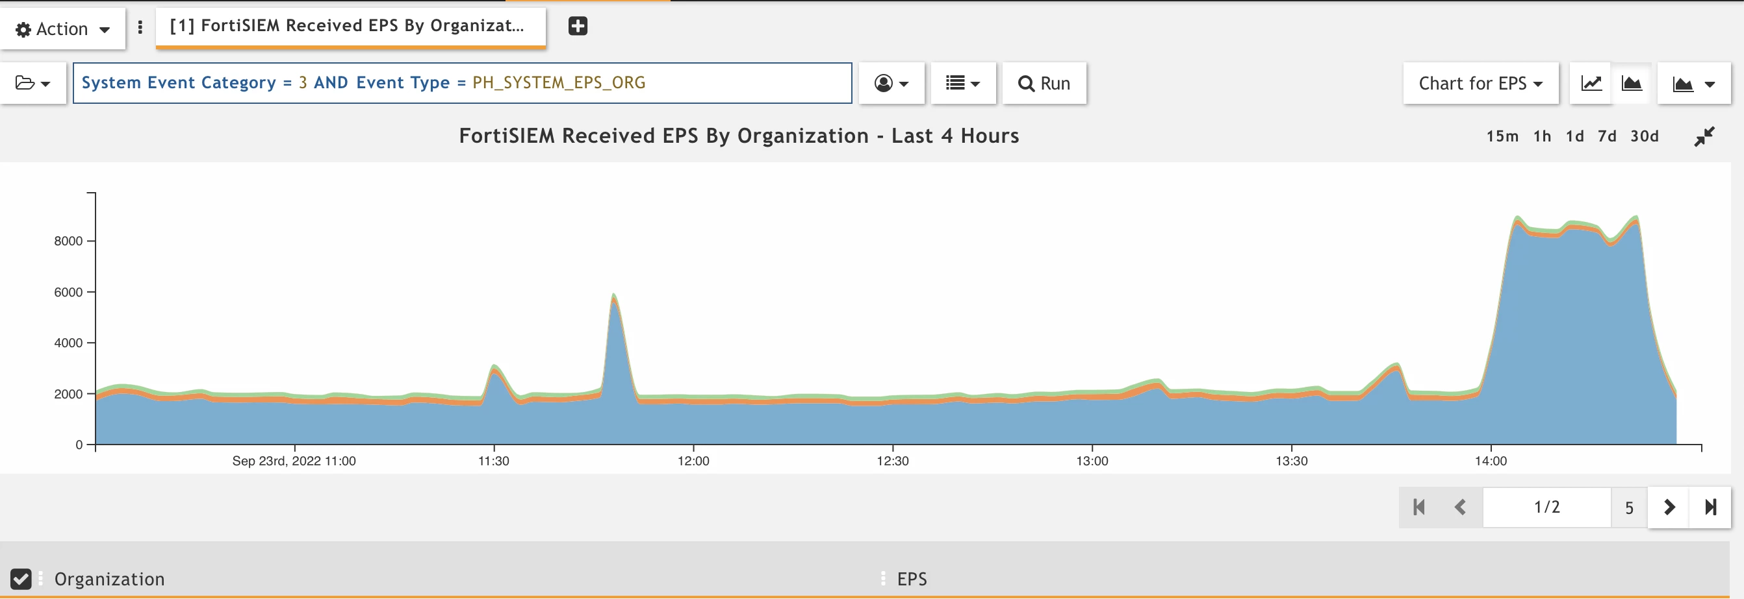Select the FortiSIEM Received EPS By Organization tab
This screenshot has height=599, width=1744.
(x=351, y=27)
